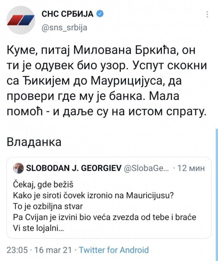Click the 23:05 tweet time

(x=16, y=250)
